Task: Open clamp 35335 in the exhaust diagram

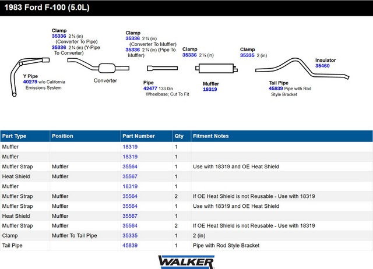Action: [x=247, y=55]
